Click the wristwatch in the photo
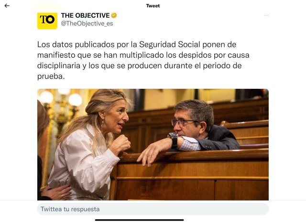The image size is (306, 223). coord(173,139)
